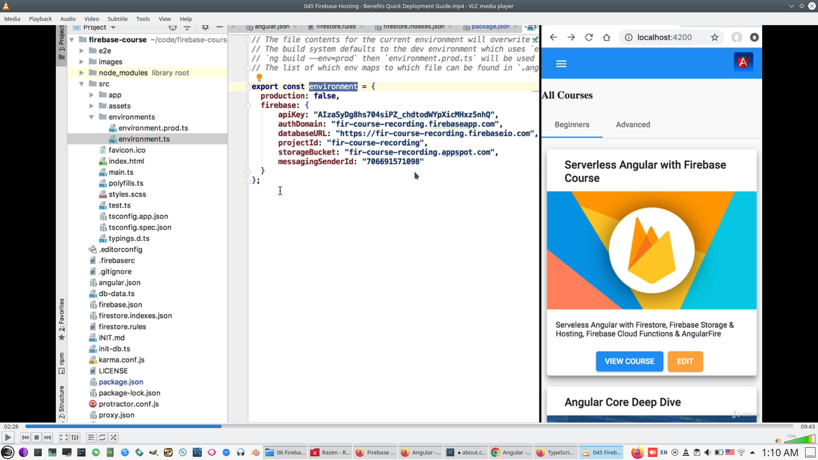This screenshot has width=818, height=460.
Task: Show the playlist panel
Action: 91,437
